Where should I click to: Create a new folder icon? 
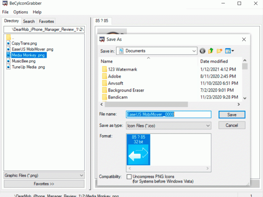pos(219,51)
